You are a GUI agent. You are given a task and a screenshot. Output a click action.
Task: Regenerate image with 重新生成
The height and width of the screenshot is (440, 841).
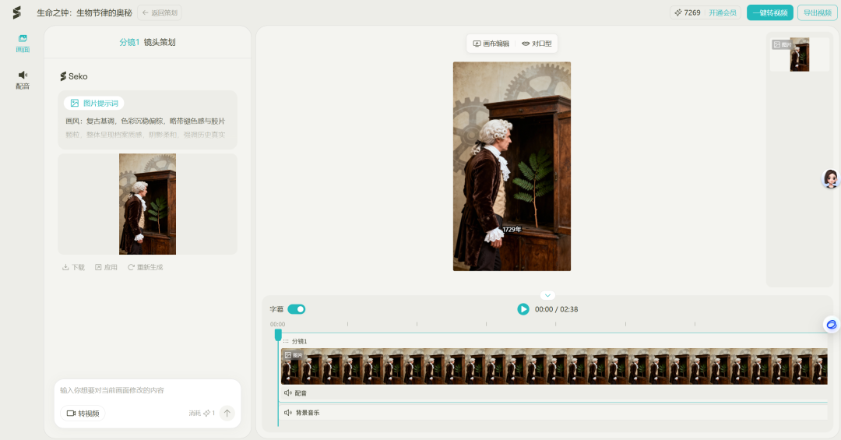[145, 267]
